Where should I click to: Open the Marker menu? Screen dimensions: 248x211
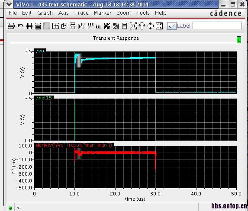(x=103, y=13)
